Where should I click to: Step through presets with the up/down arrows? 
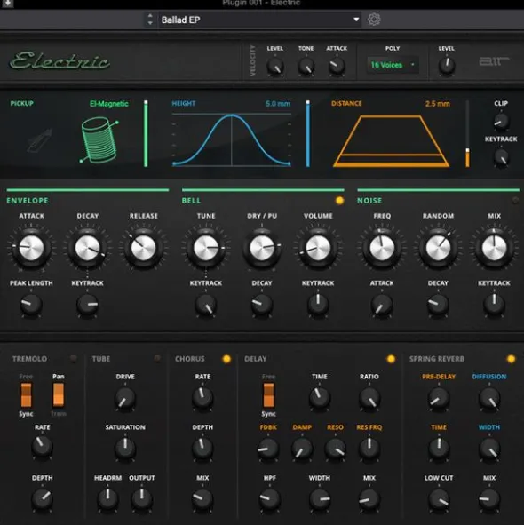click(x=150, y=20)
